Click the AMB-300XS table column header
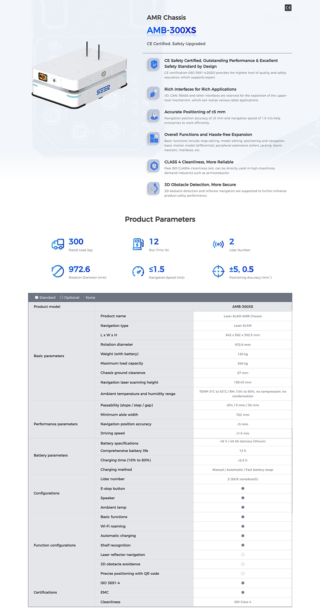 [x=243, y=307]
